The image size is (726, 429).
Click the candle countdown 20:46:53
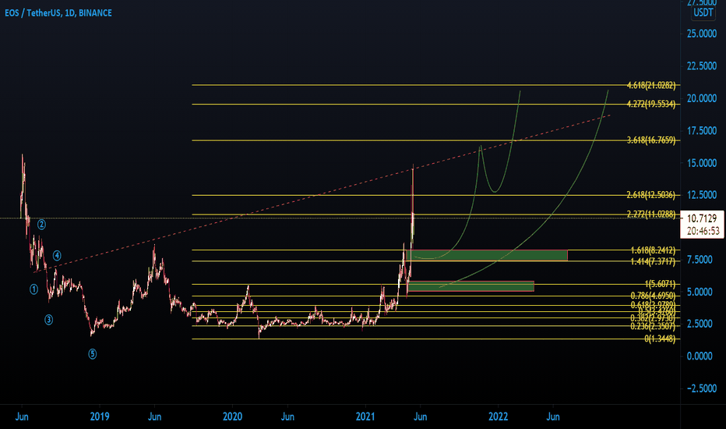[x=703, y=231]
